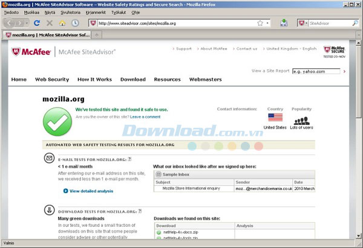The width and height of the screenshot is (363, 248).
Task: Click the Sender column header in Sample Inbox
Action: [263, 182]
